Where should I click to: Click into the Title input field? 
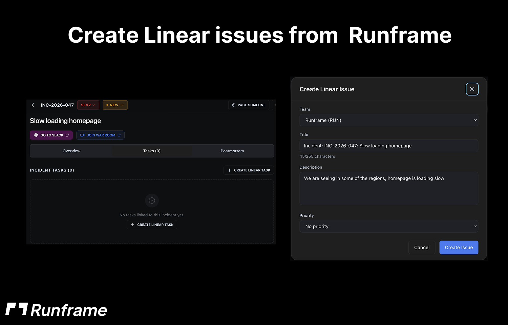pos(389,146)
